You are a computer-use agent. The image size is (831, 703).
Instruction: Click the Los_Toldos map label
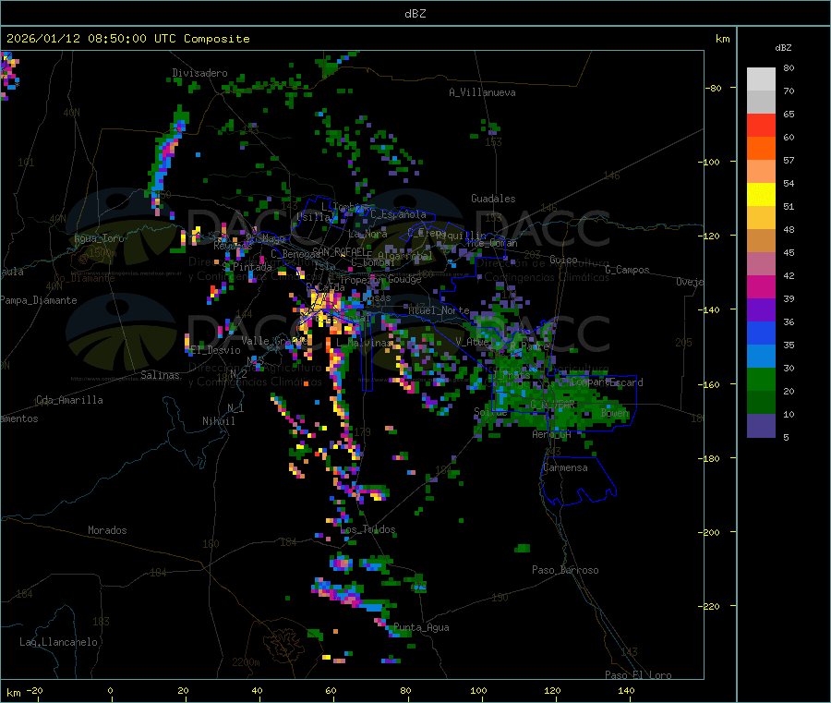coord(367,529)
